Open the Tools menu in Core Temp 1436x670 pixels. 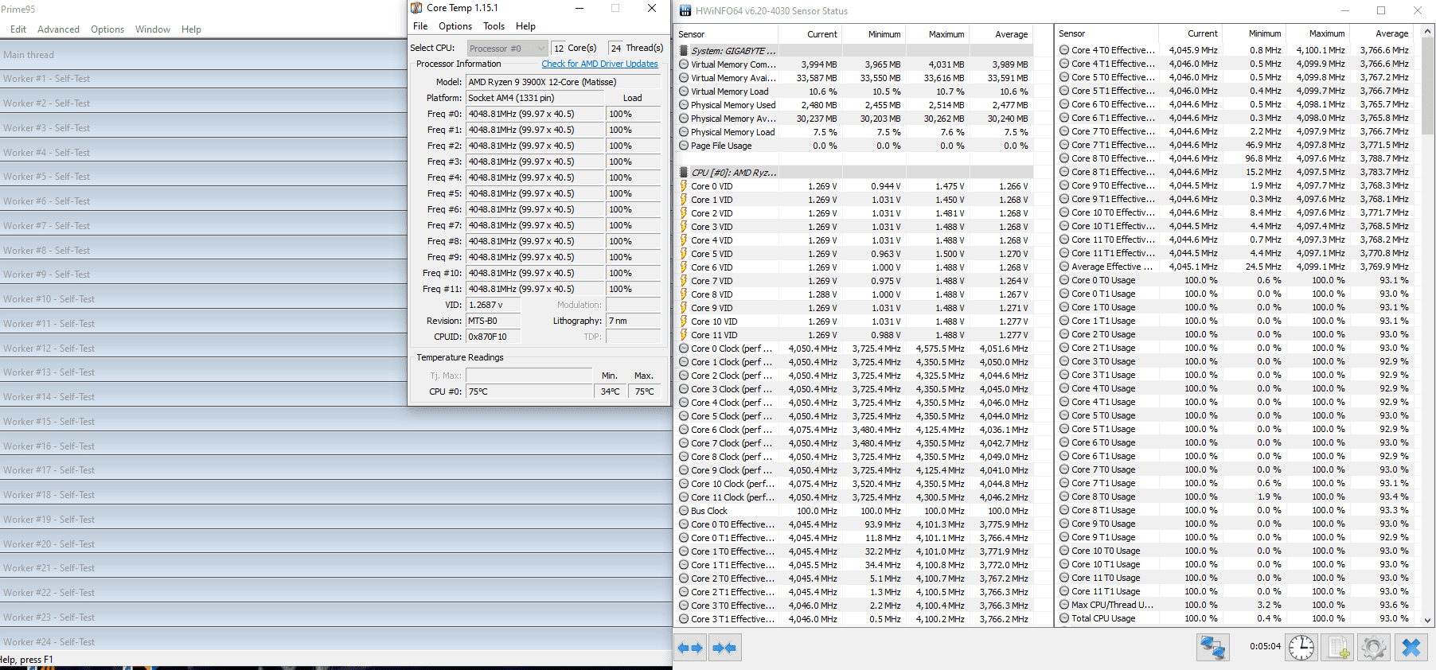tap(494, 26)
